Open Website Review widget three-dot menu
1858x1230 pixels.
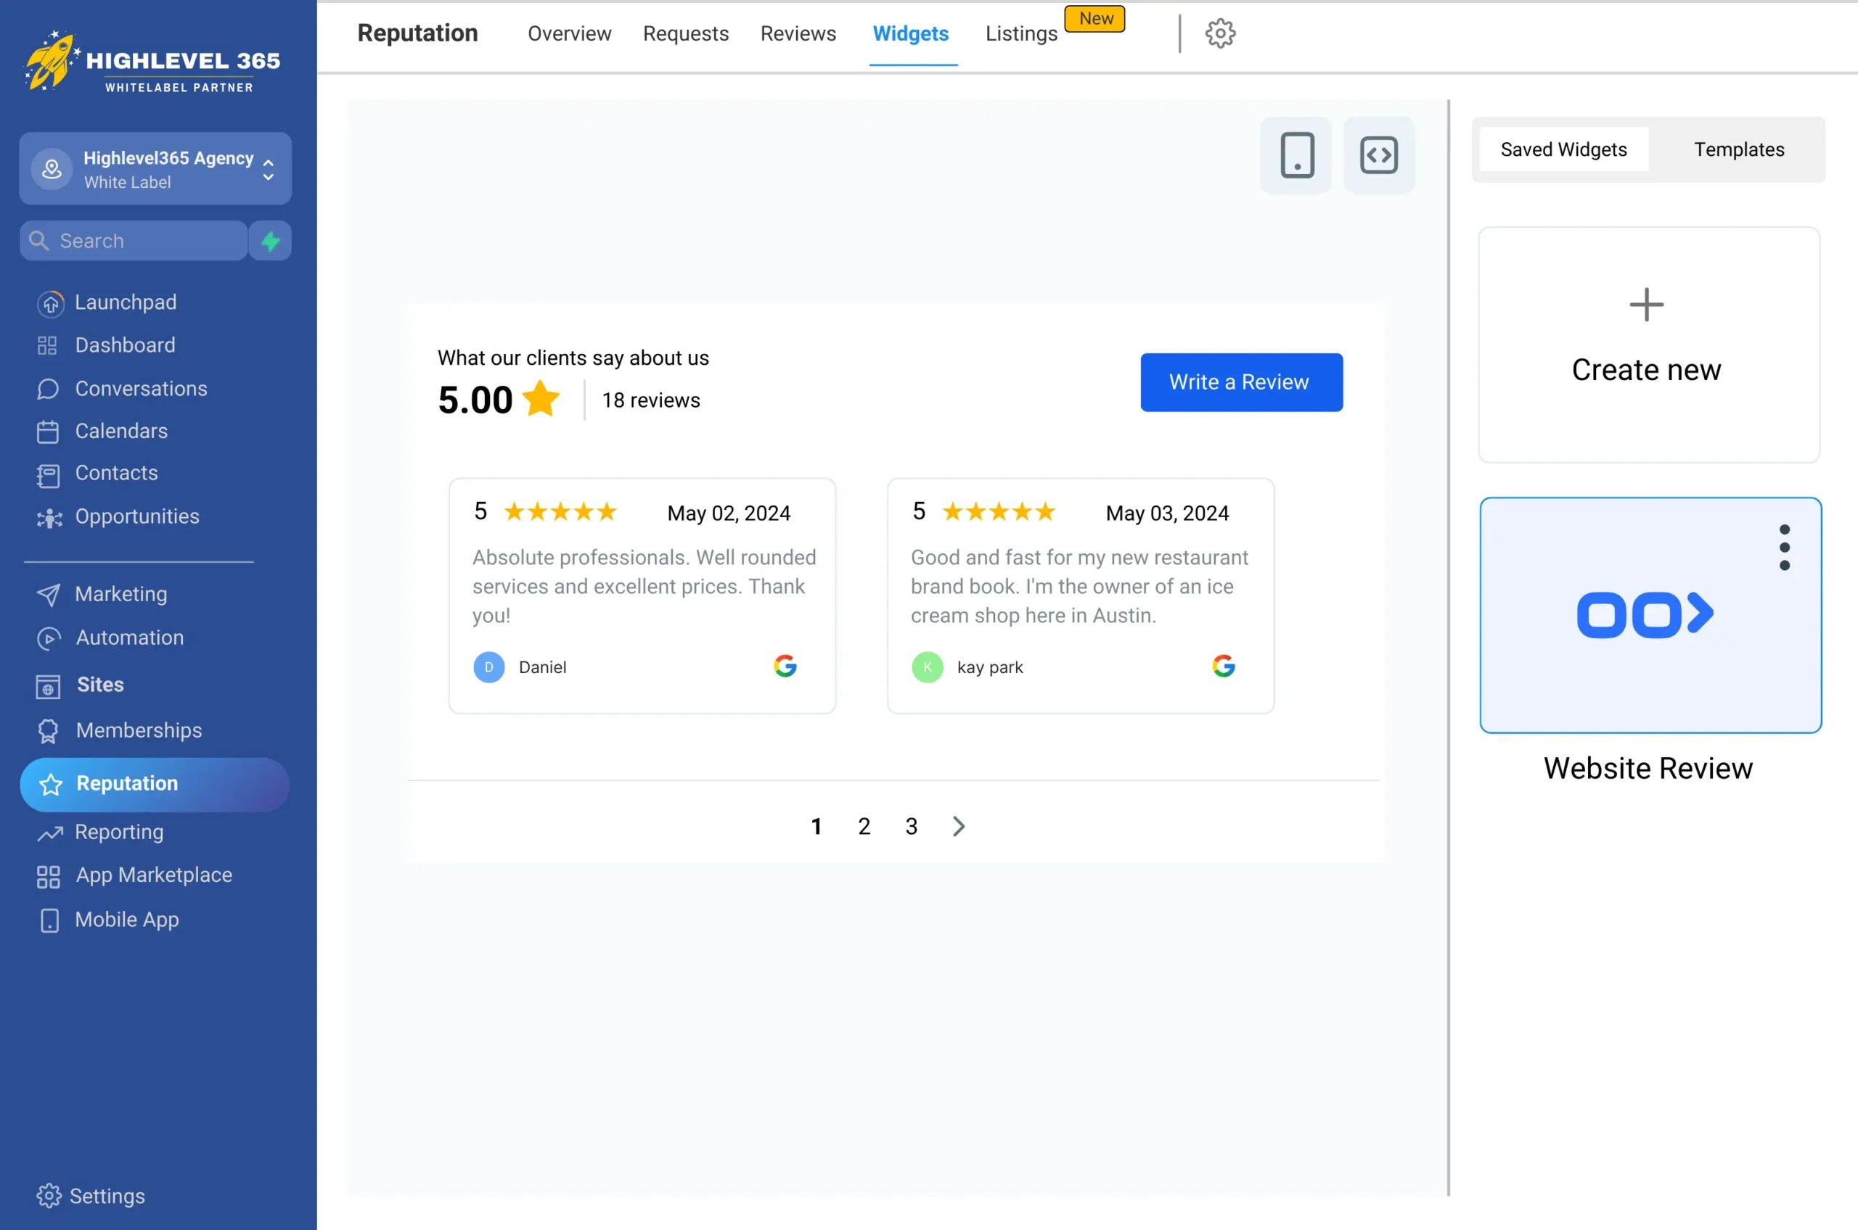pyautogui.click(x=1784, y=548)
